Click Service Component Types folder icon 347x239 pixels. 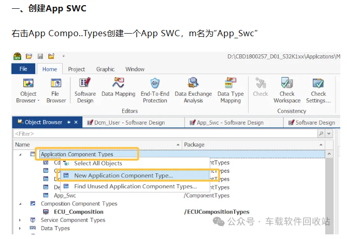click(33, 220)
